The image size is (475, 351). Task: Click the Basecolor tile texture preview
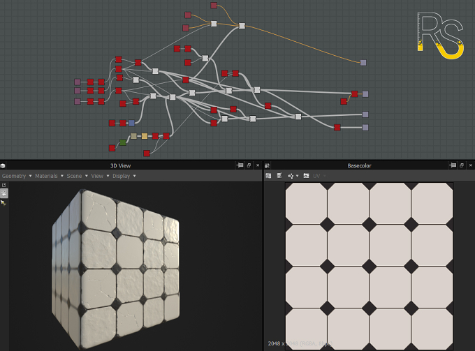point(370,267)
